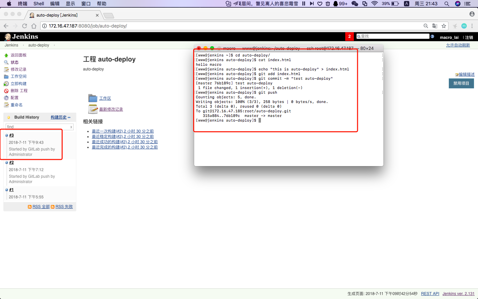Expand the Jenkins breadcrumb dropdown arrow
This screenshot has width=478, height=299.
tap(23, 45)
